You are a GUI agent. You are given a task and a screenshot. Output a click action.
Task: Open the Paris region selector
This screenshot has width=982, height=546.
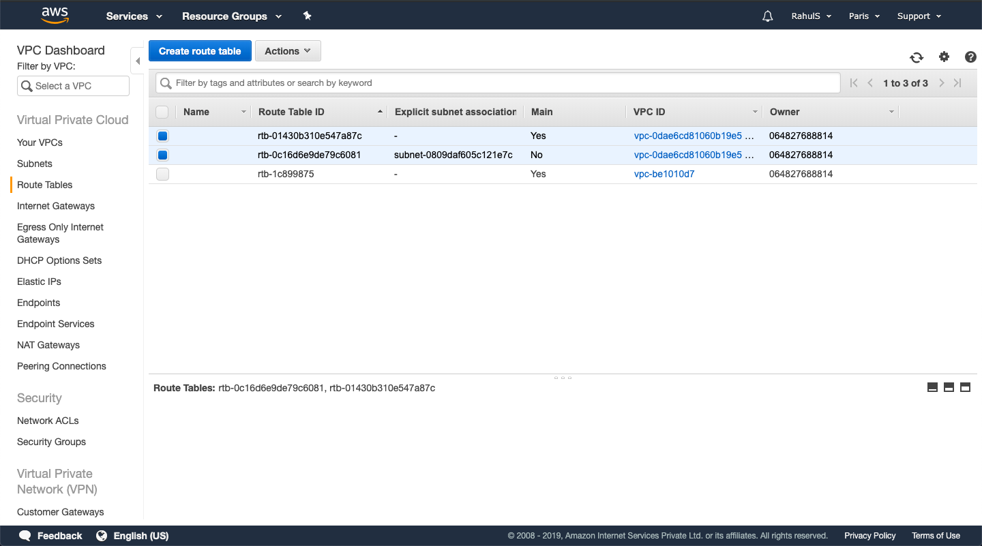coord(863,15)
